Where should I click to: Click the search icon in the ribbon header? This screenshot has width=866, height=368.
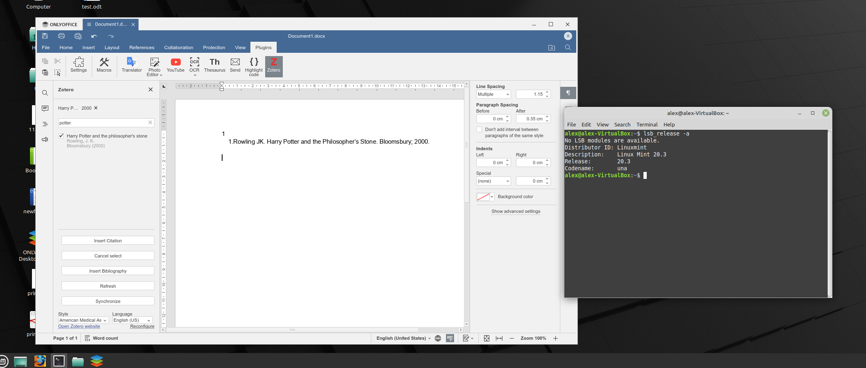click(x=568, y=47)
